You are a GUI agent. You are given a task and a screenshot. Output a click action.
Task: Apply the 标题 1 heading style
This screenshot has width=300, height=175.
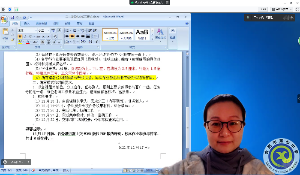point(142,33)
